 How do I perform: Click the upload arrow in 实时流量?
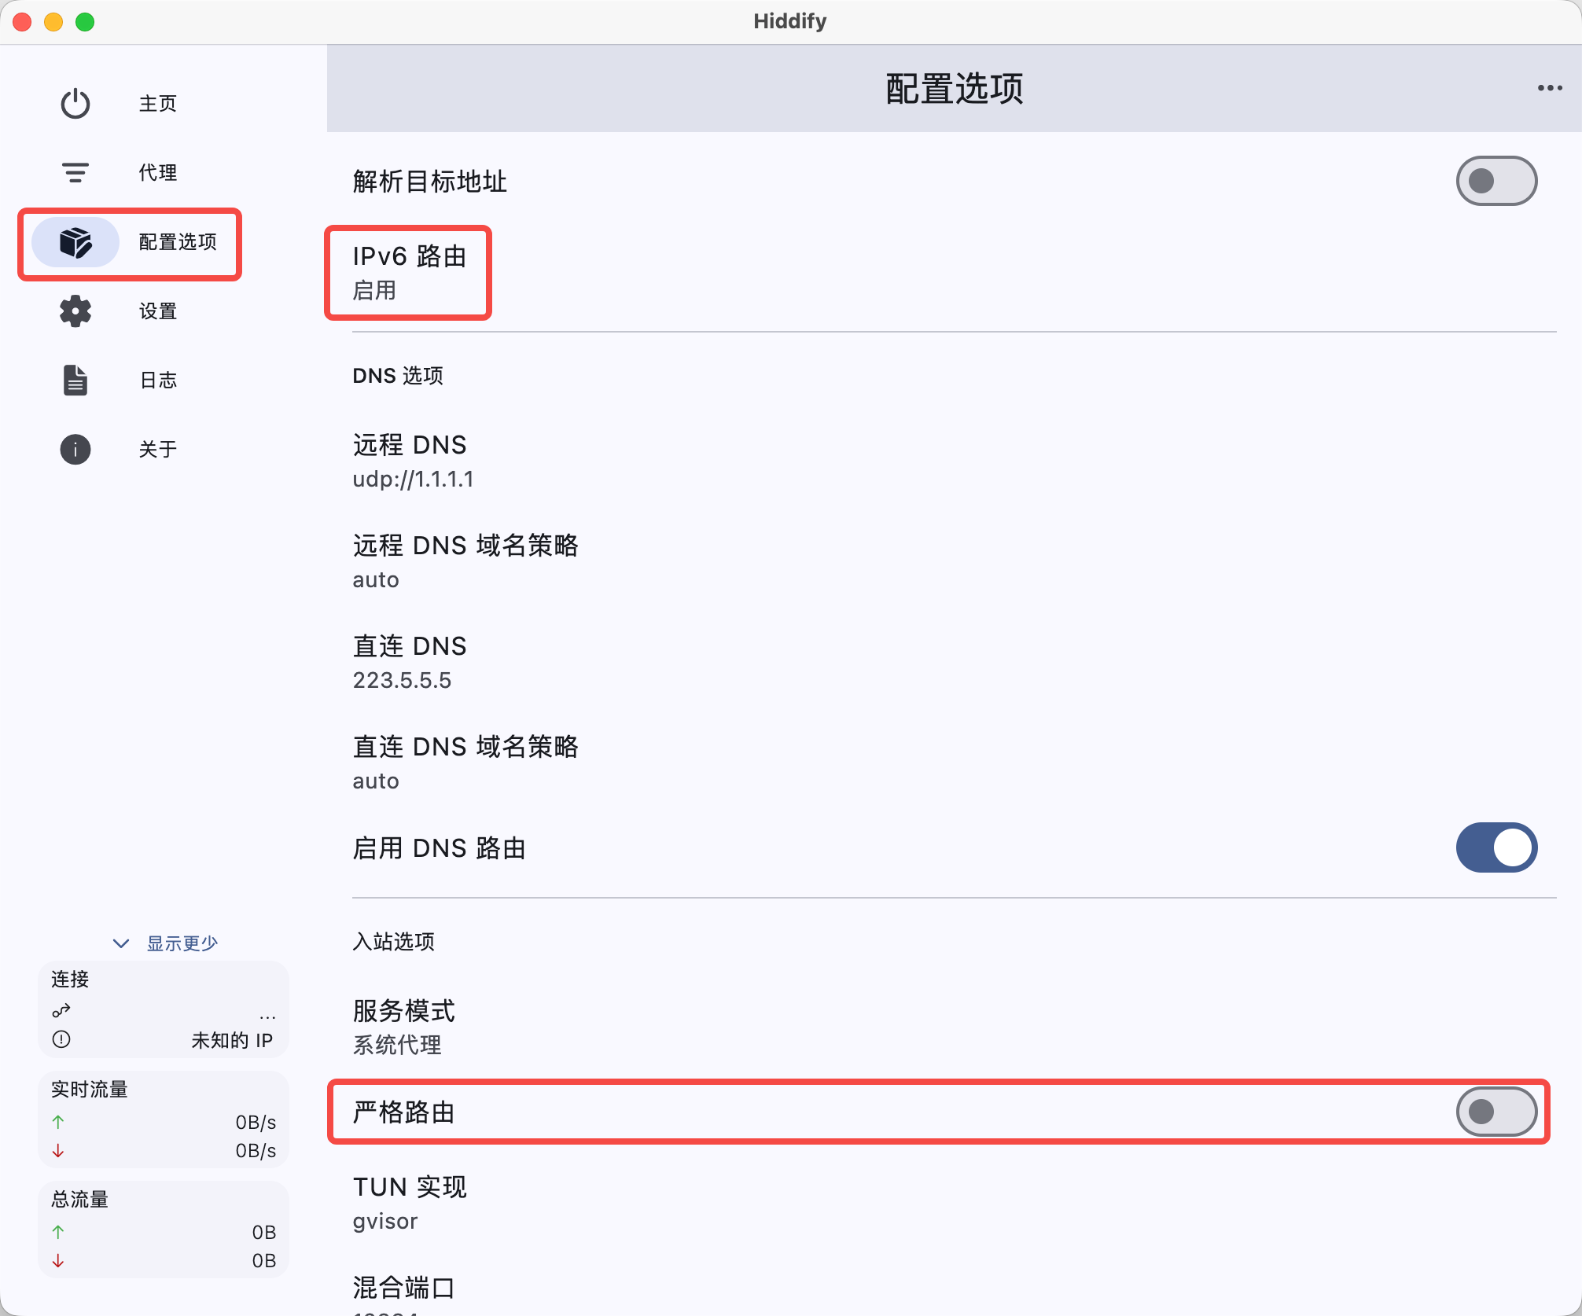pos(58,1122)
